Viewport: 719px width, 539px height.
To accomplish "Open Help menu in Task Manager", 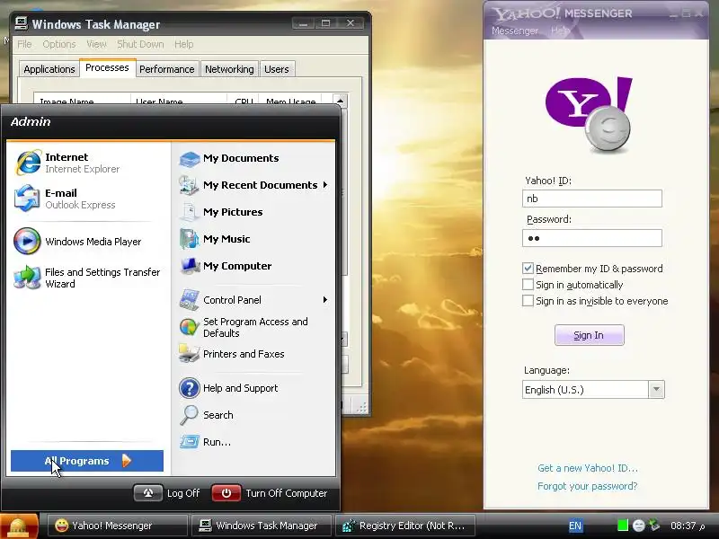I will 184,44.
